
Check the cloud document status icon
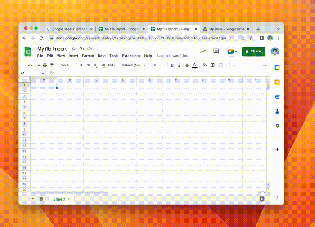pyautogui.click(x=90, y=49)
